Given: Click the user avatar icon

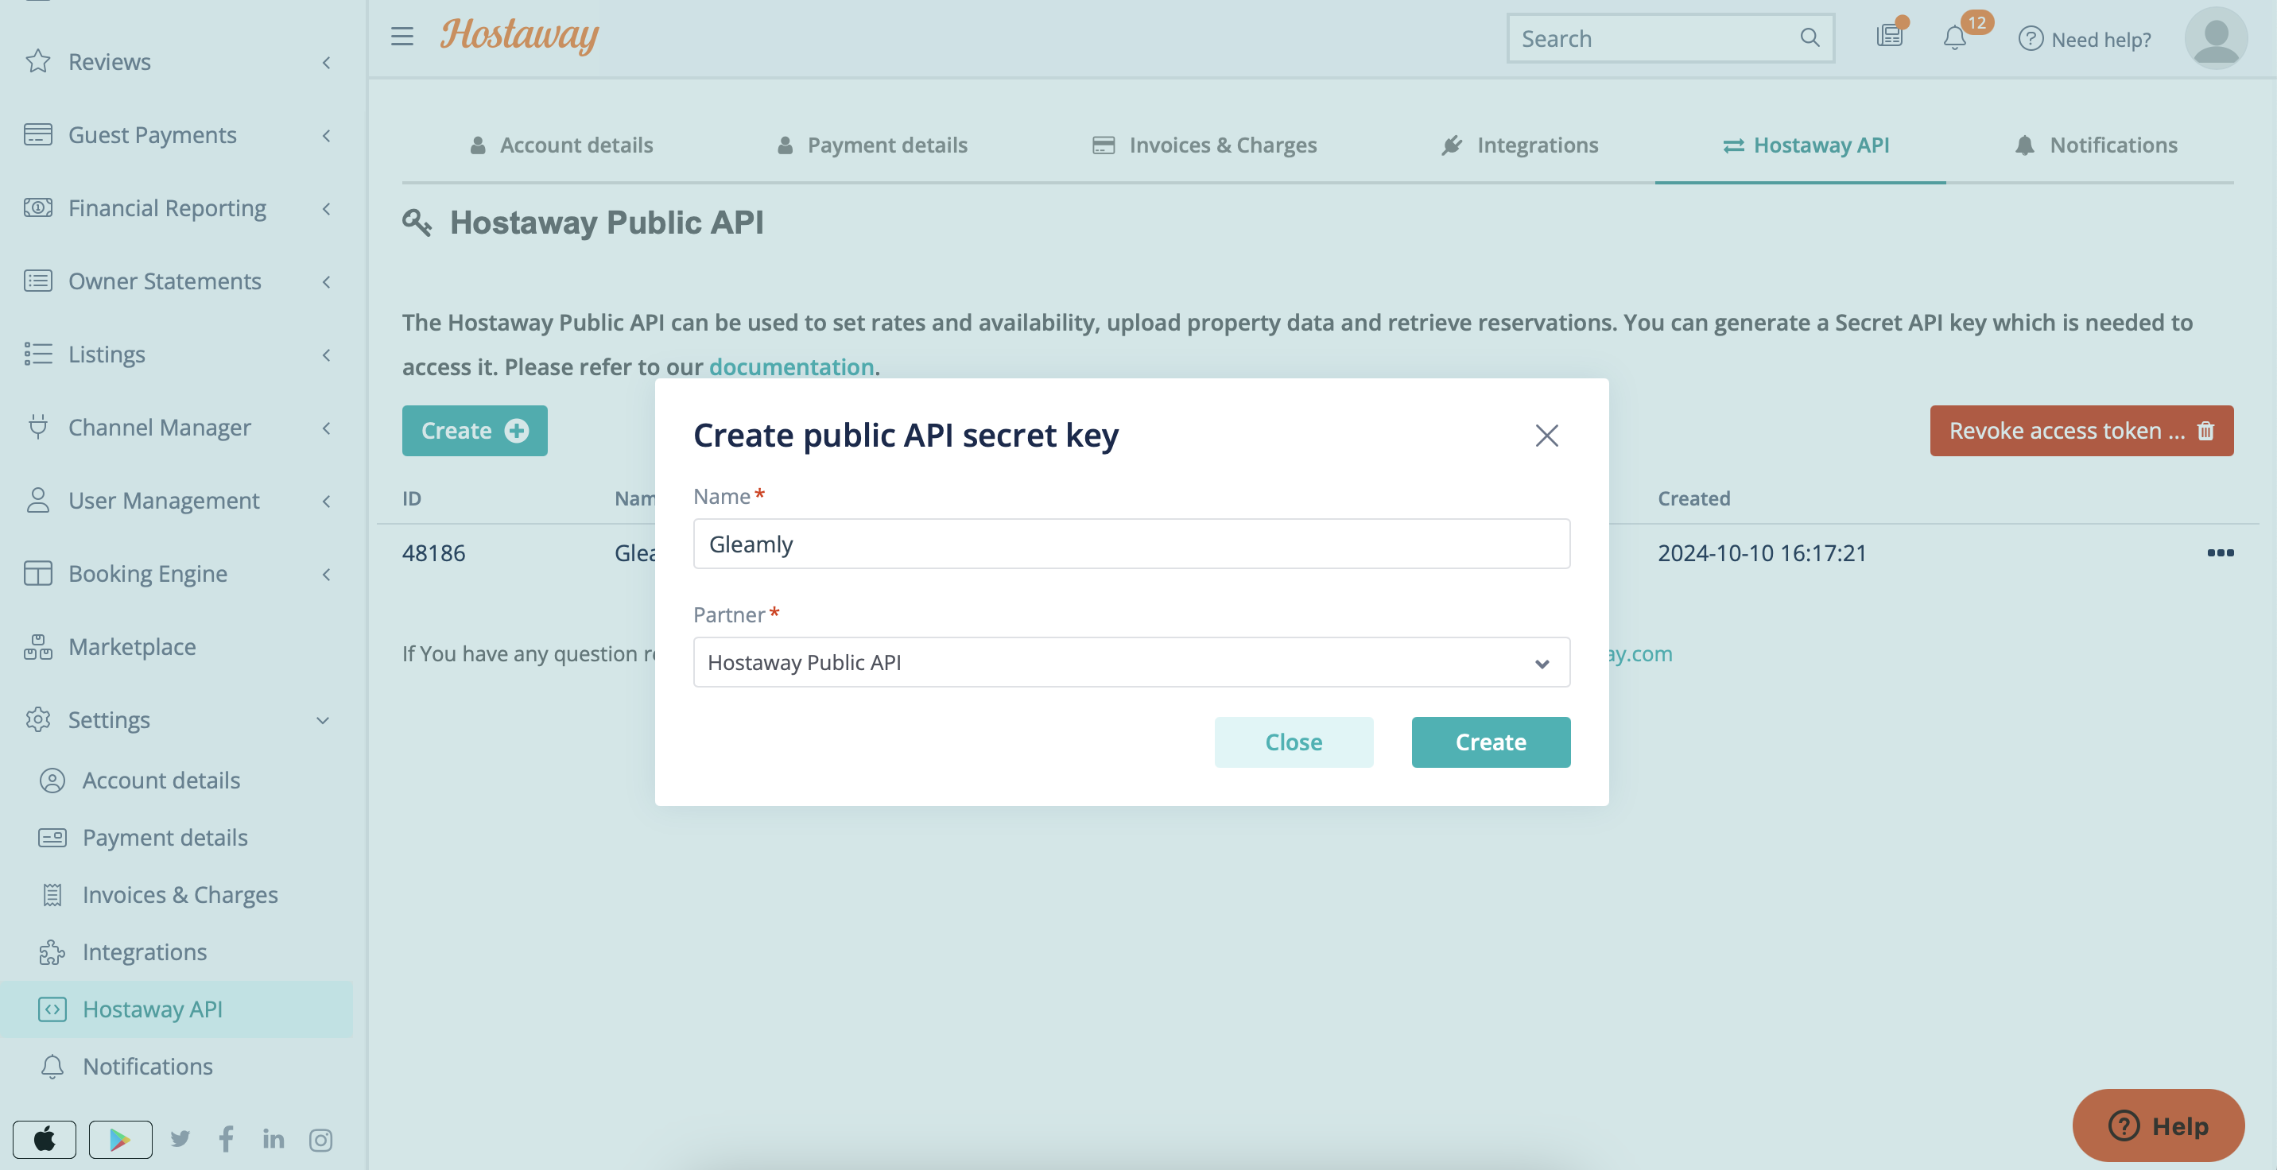Looking at the screenshot, I should (x=2215, y=38).
